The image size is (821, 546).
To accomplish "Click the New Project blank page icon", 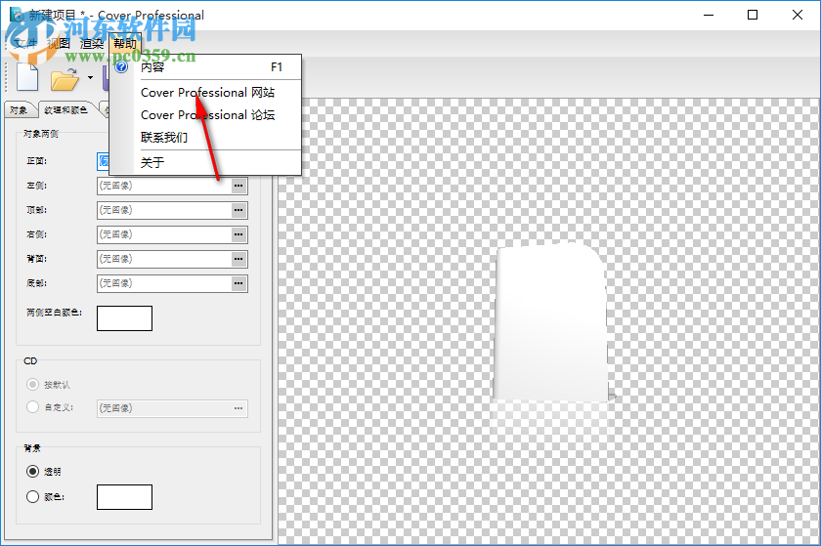I will click(x=27, y=77).
